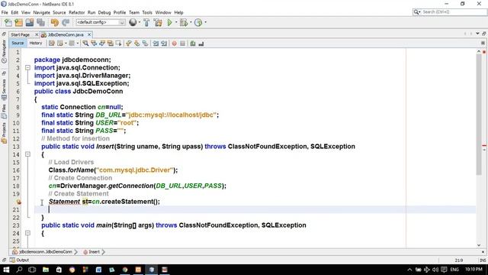Click the Windows Start button
The height and width of the screenshot is (275, 488).
coord(6,270)
